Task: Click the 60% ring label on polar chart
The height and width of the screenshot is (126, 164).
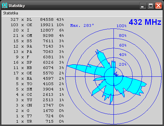Action: coord(123,45)
